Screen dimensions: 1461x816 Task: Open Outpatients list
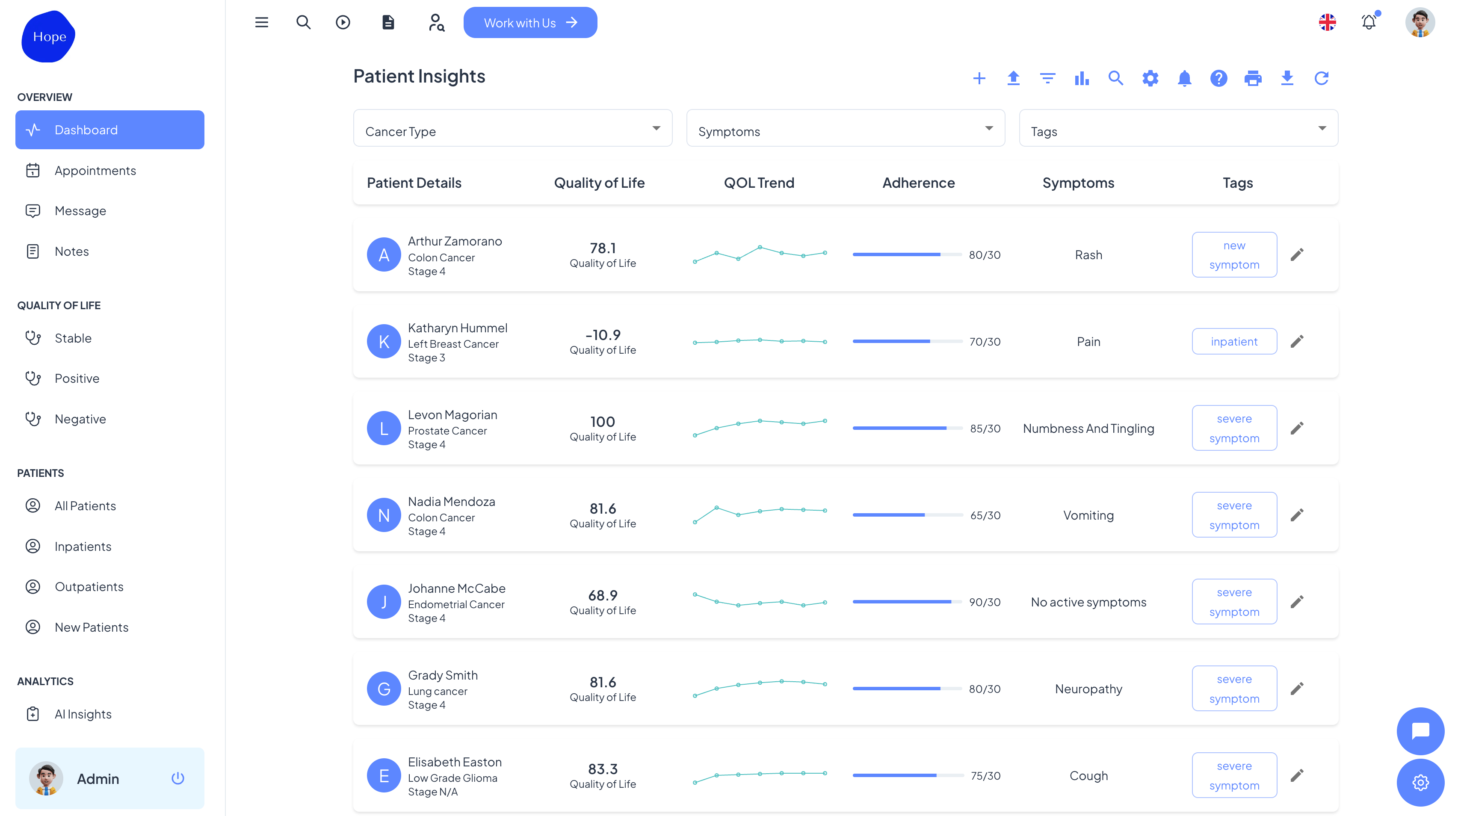[x=109, y=586]
